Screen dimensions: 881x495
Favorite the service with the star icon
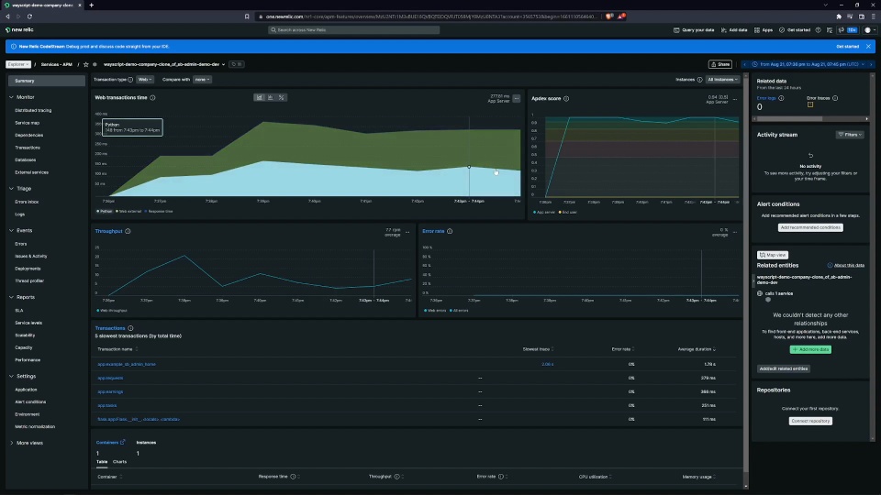point(86,64)
